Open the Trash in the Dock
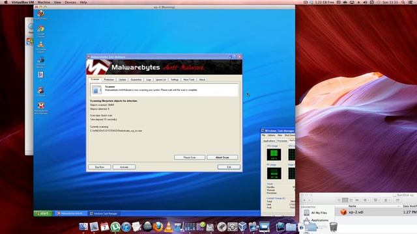Image resolution: width=417 pixels, height=234 pixels. (333, 227)
